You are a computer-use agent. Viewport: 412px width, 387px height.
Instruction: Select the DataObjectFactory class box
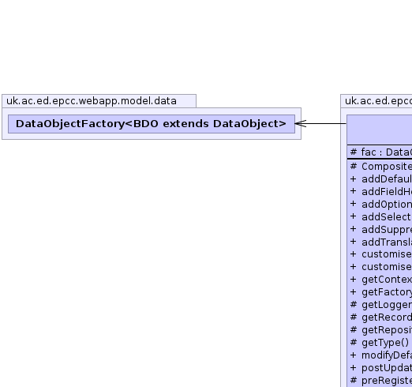click(x=152, y=124)
